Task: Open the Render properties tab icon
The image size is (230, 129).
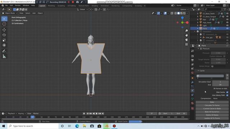Action: 193,56
